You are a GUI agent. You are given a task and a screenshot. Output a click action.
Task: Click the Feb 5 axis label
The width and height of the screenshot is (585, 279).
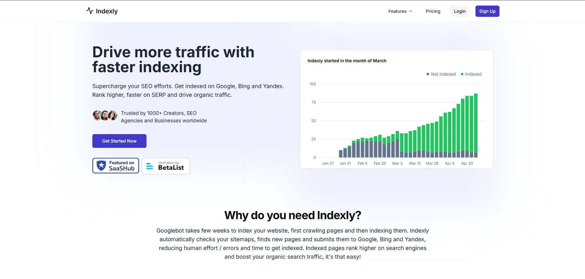tap(362, 163)
